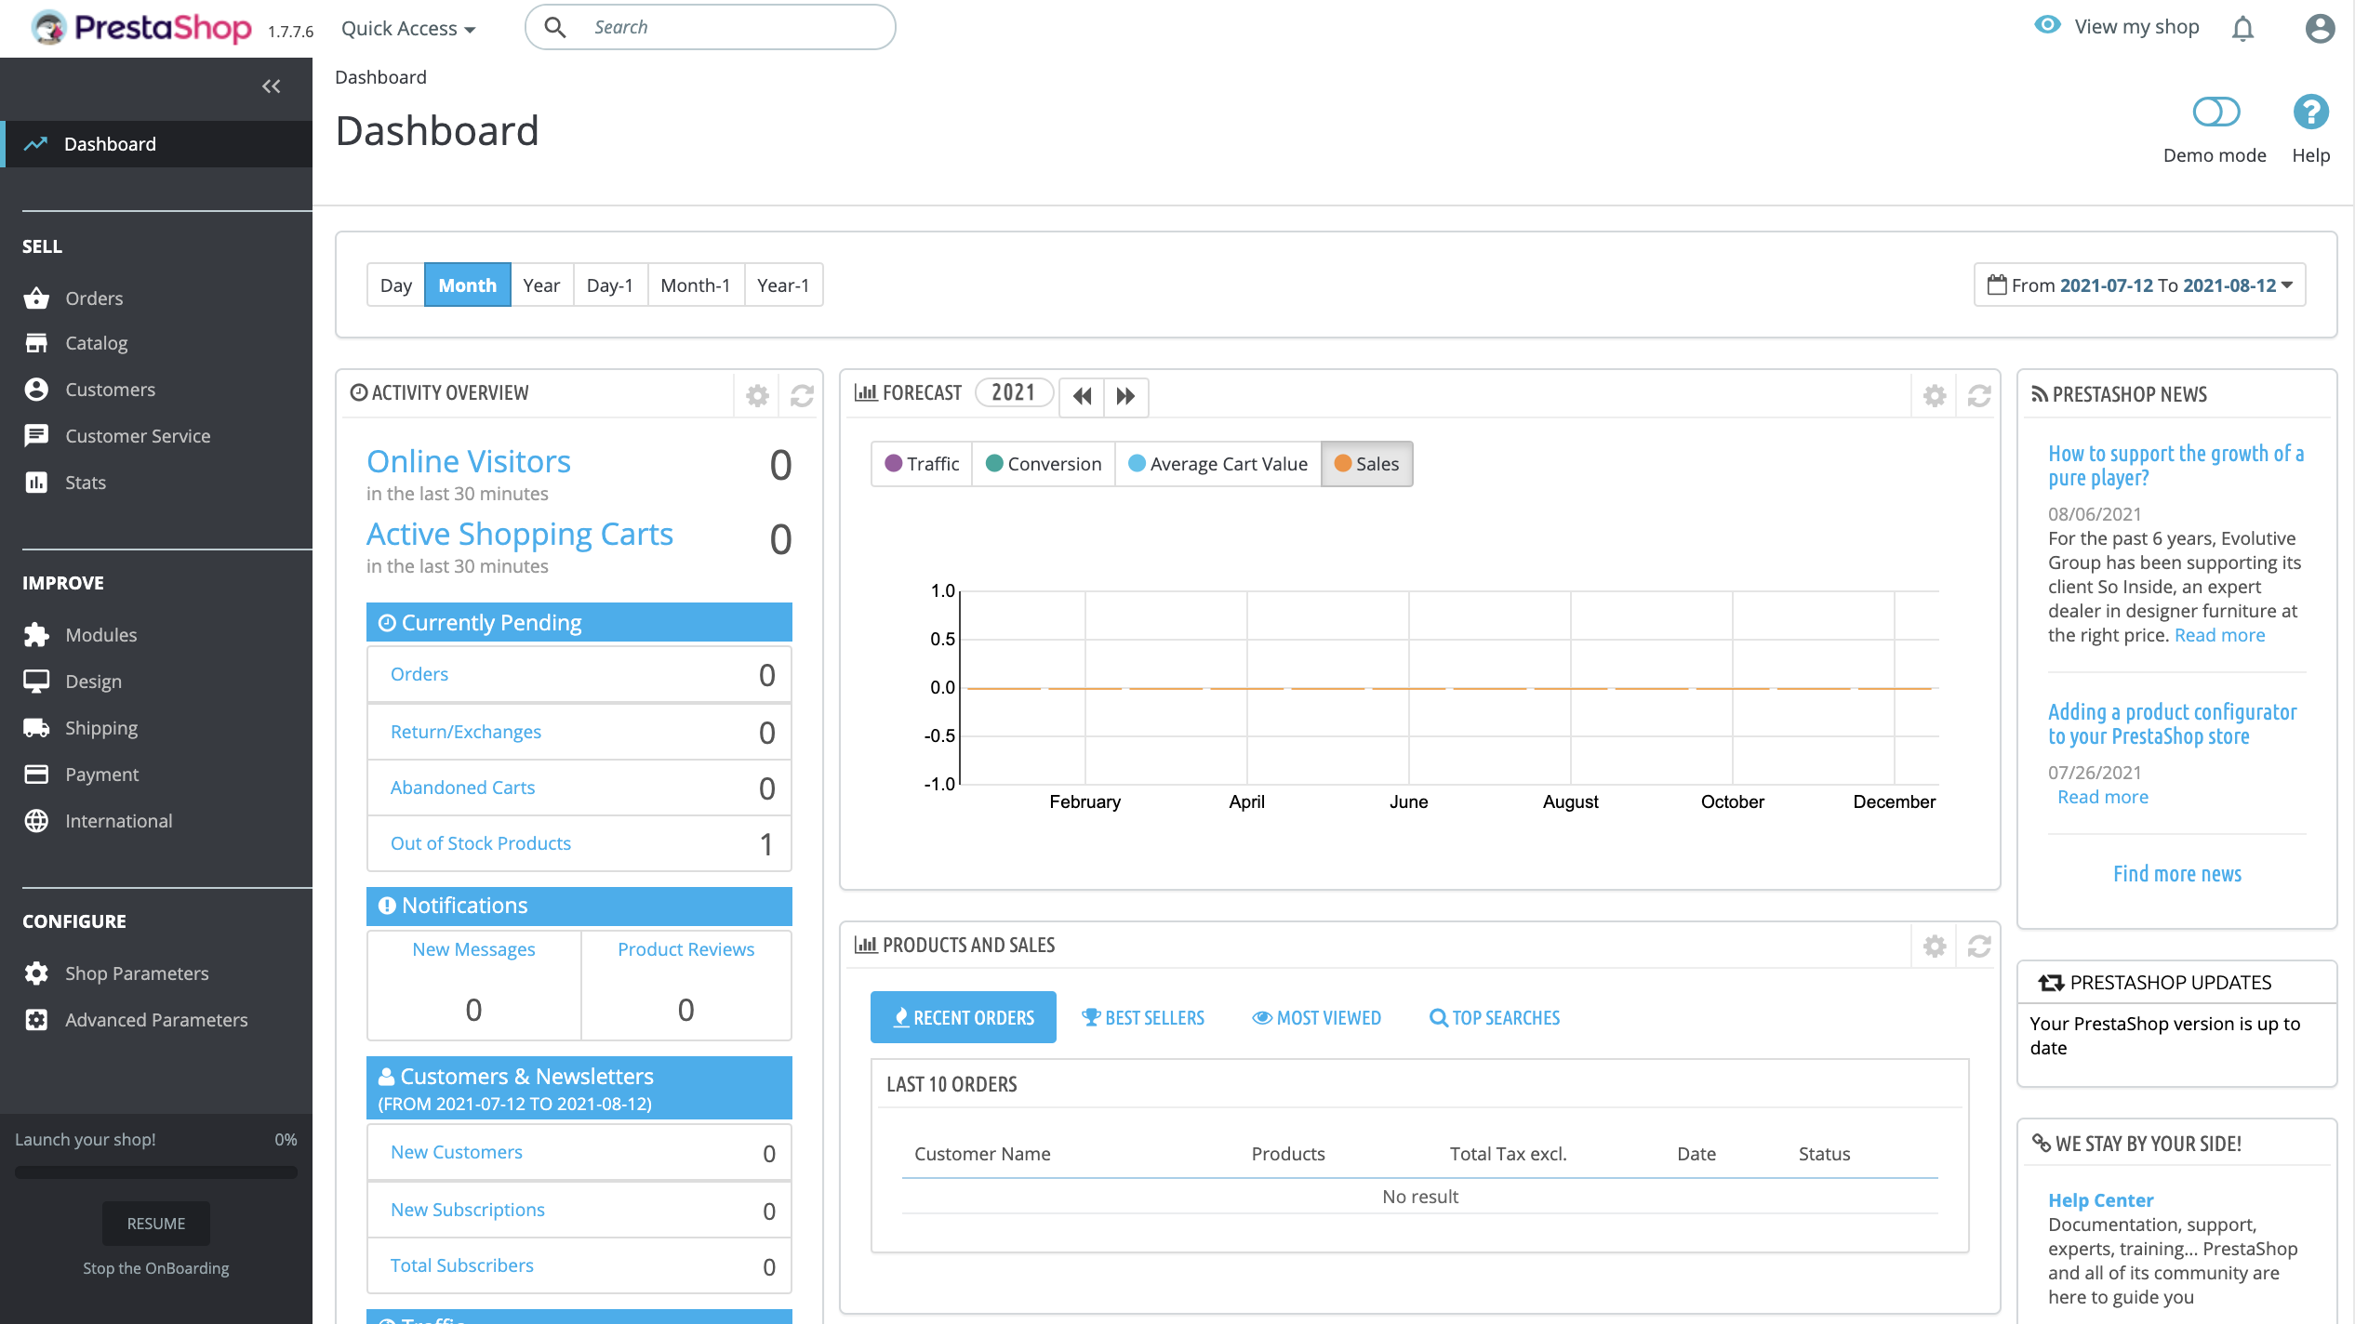The image size is (2355, 1324).
Task: Toggle Demo mode switch
Action: (2215, 113)
